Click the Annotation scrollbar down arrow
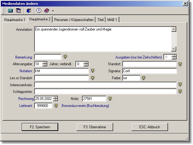The height and width of the screenshot is (145, 193). 174,49
